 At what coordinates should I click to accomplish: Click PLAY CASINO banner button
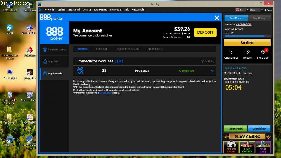coord(247,137)
